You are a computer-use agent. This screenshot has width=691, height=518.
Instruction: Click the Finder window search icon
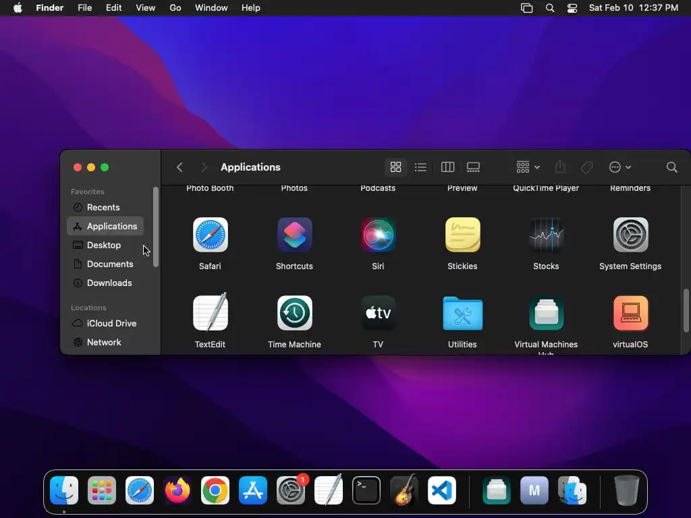(671, 167)
